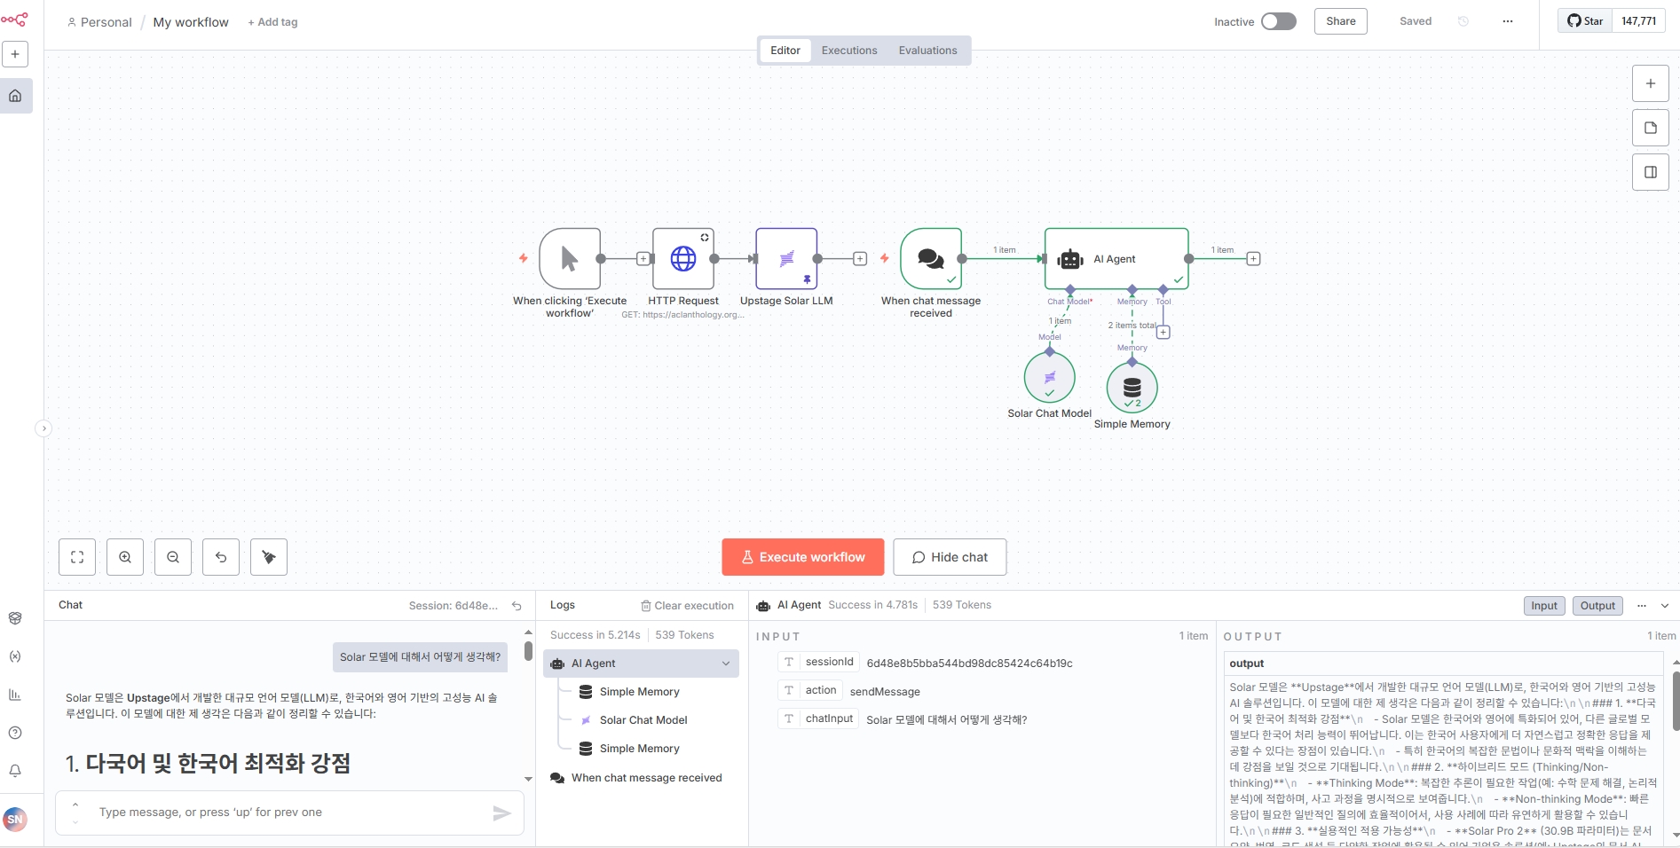Click the send message arrow icon
The image size is (1680, 848).
tap(502, 813)
